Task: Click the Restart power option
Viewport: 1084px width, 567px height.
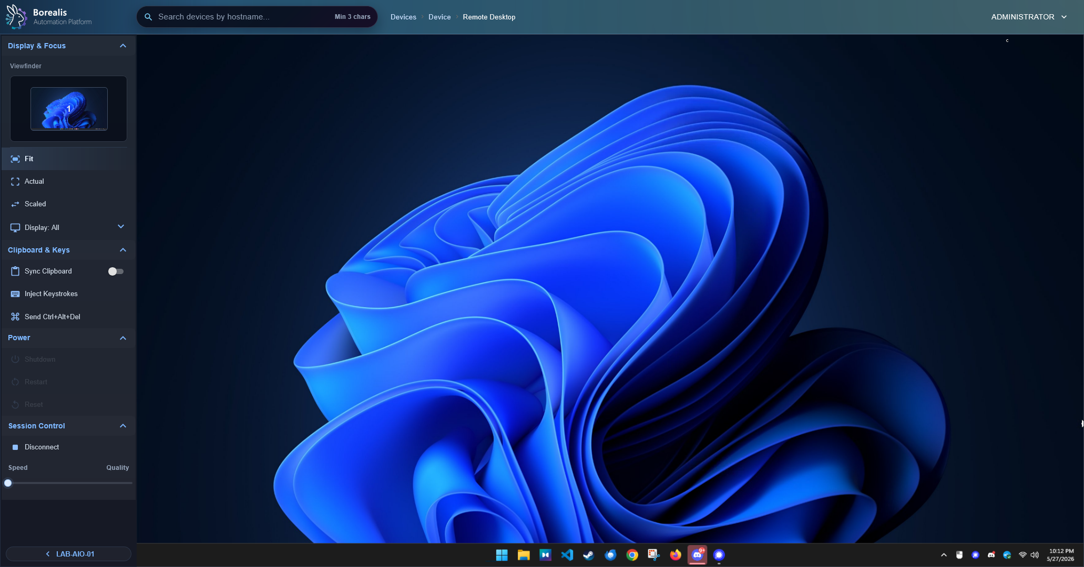Action: [68, 382]
